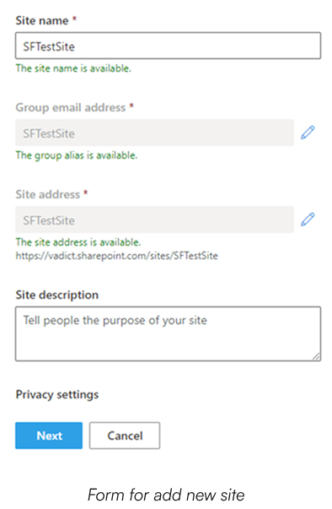Click the Site address label

point(48,194)
